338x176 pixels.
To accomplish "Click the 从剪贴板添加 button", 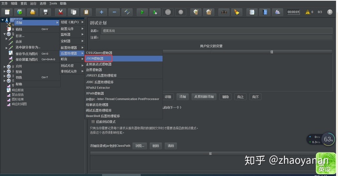I will coord(204,97).
